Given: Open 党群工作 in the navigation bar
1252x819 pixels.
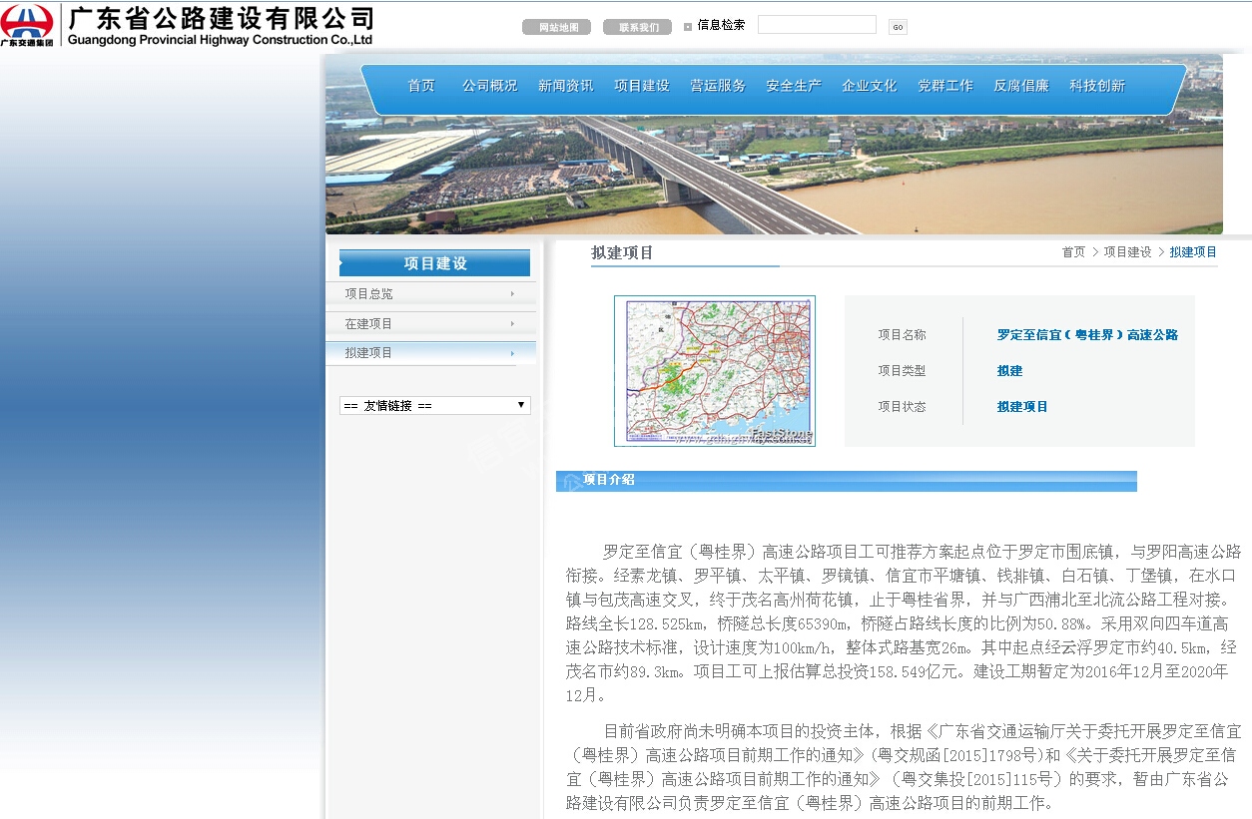Looking at the screenshot, I should click(x=945, y=86).
